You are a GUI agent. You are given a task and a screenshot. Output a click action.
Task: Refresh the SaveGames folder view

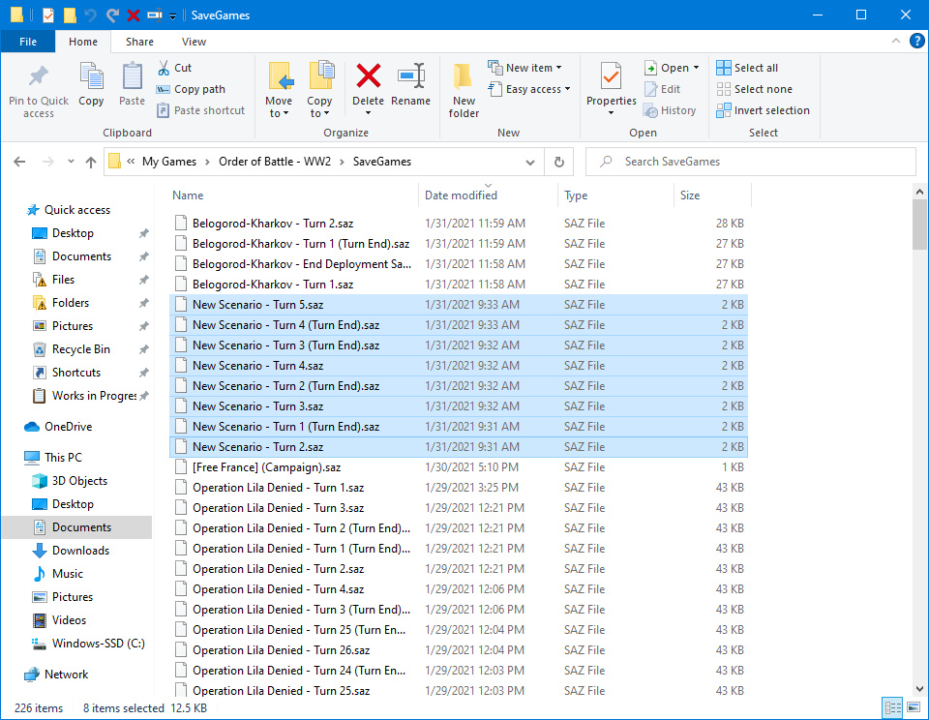tap(558, 162)
